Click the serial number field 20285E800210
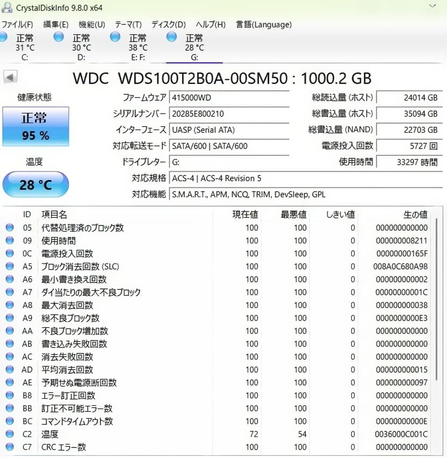The height and width of the screenshot is (458, 447). [229, 113]
